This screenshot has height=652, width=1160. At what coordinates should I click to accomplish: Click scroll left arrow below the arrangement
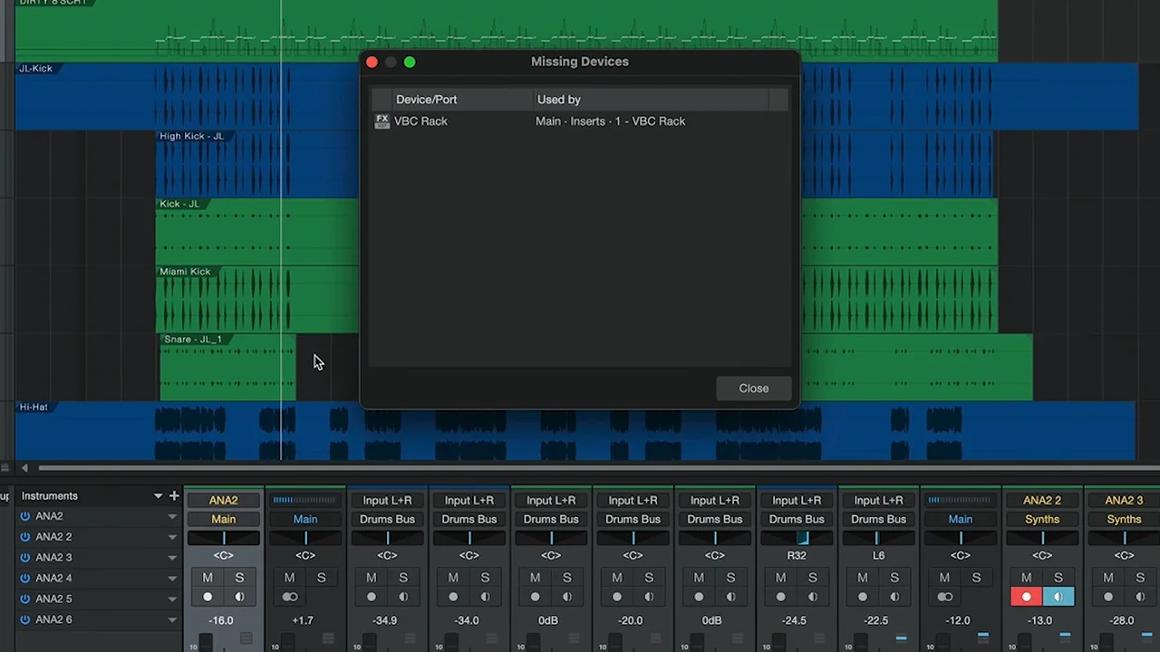click(x=24, y=468)
